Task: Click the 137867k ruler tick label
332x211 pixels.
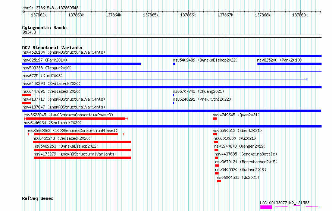Action: tap(225, 15)
